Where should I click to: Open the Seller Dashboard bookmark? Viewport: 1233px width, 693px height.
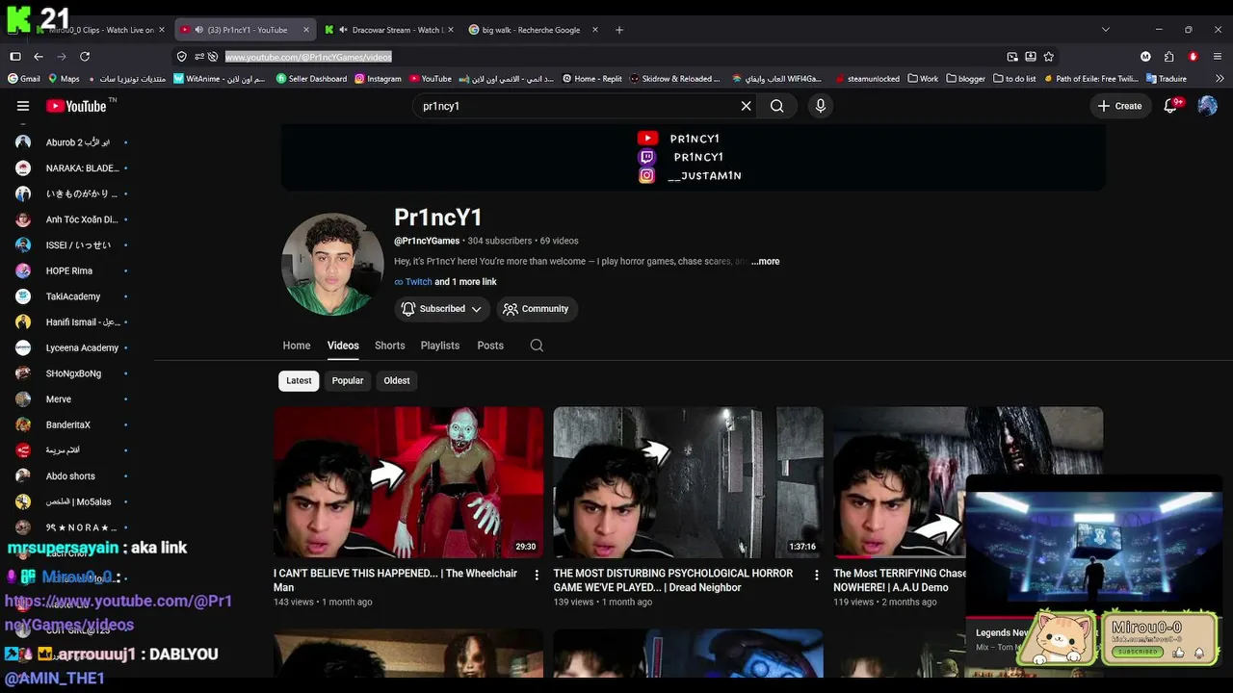(311, 79)
